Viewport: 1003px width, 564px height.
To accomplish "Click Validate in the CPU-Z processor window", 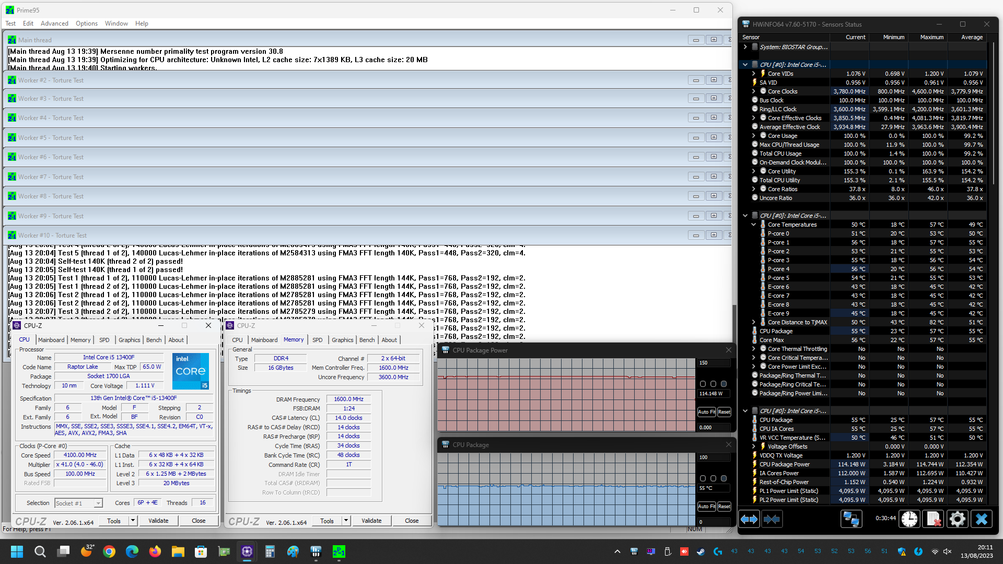I will [158, 521].
